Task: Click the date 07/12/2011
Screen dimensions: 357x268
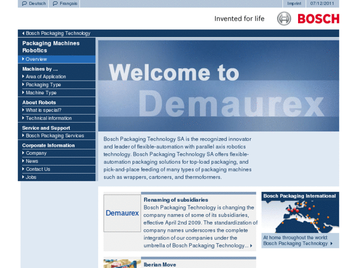Action: coord(322,3)
